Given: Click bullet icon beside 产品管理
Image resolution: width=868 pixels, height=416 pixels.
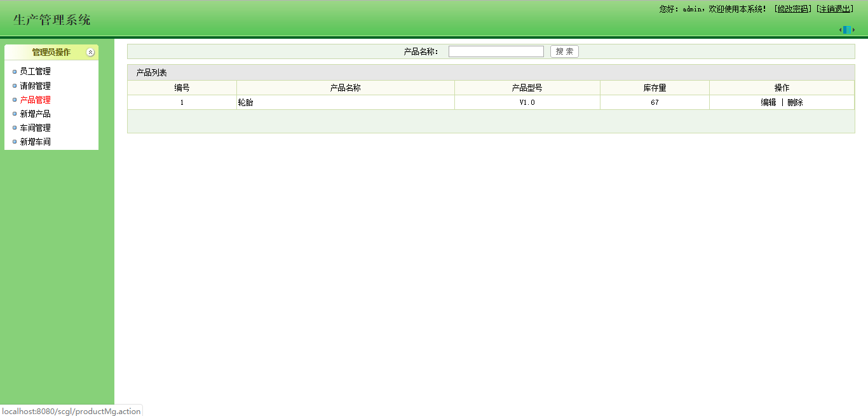Looking at the screenshot, I should (x=15, y=100).
